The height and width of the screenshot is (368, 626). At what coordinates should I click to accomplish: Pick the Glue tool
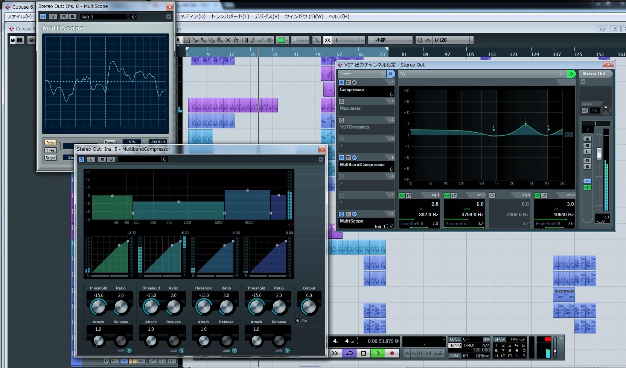(203, 40)
